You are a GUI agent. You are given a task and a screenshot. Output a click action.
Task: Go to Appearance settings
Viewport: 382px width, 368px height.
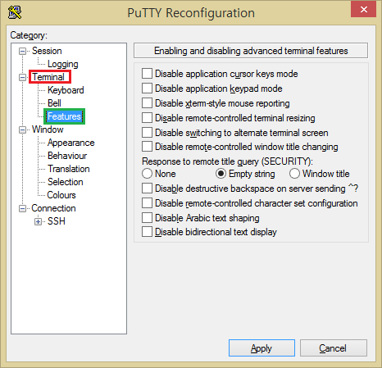click(70, 143)
